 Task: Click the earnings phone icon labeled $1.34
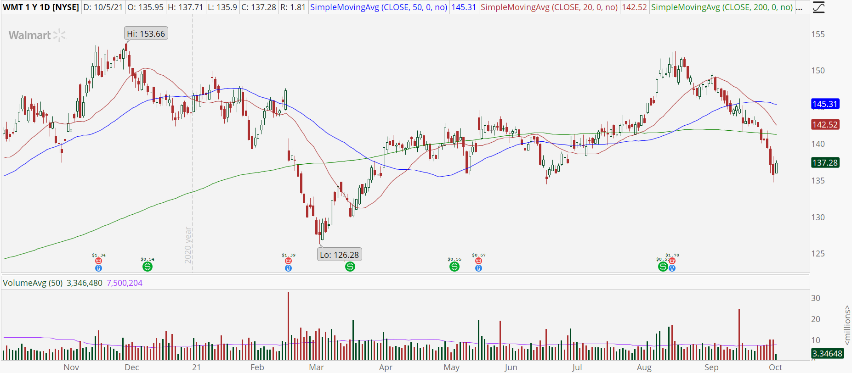click(98, 261)
